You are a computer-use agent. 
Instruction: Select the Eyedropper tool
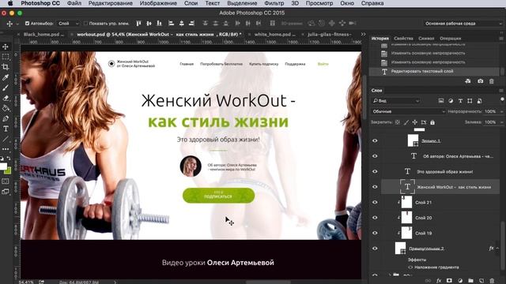click(x=6, y=77)
